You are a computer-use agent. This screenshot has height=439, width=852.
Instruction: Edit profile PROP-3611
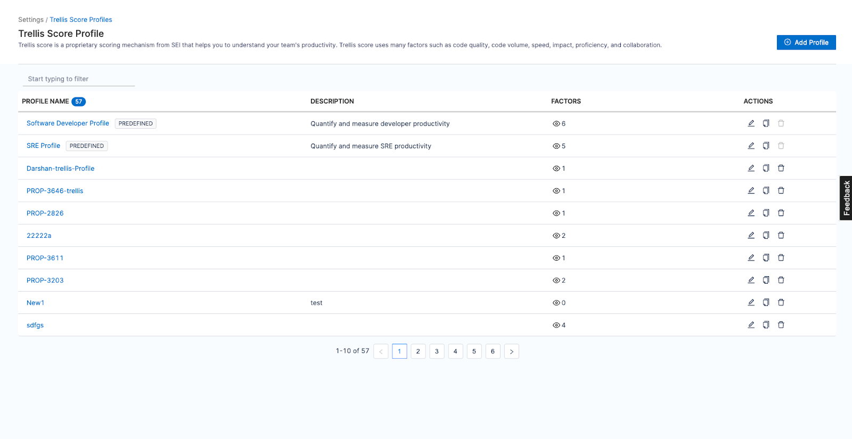[751, 258]
